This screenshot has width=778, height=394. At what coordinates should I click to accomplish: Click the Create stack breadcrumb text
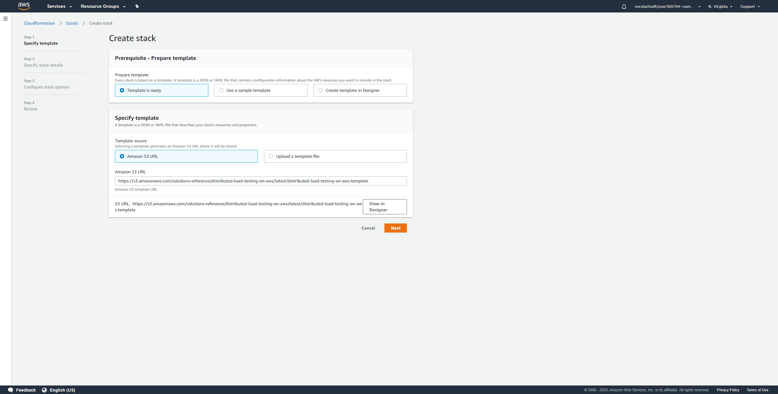click(101, 23)
